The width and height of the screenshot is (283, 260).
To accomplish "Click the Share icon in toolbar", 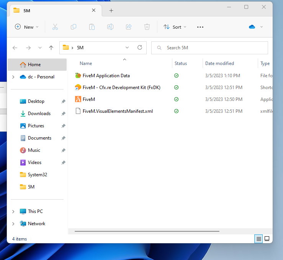I will (129, 27).
